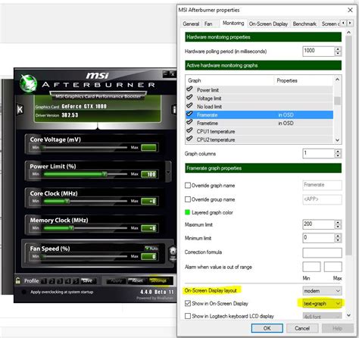The width and height of the screenshot is (359, 338).
Task: Click the properties page scrollbar down arrow
Action: tap(348, 315)
